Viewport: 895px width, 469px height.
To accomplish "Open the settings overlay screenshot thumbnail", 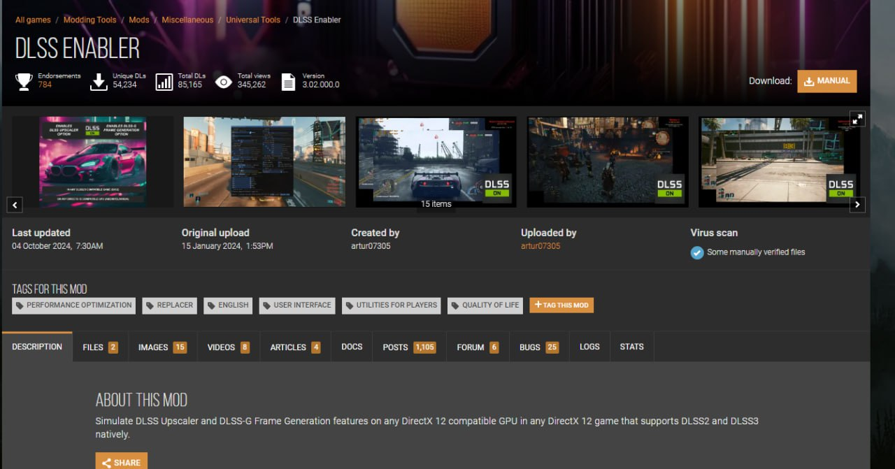I will [264, 161].
